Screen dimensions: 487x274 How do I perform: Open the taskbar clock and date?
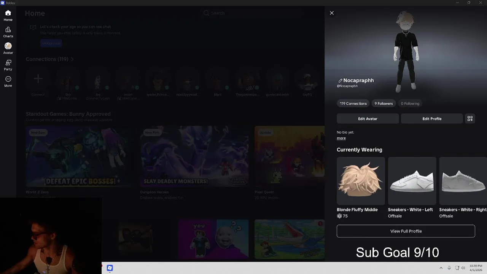tap(476, 268)
